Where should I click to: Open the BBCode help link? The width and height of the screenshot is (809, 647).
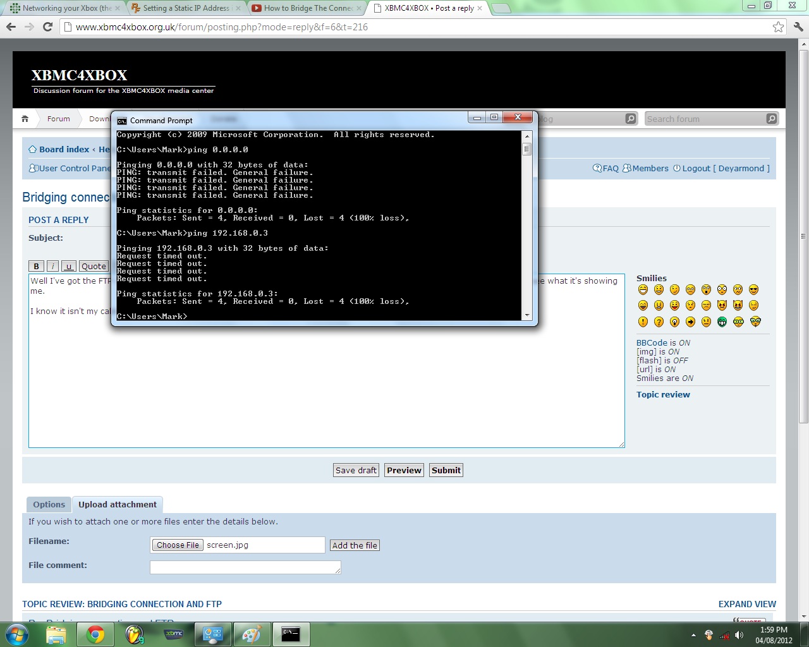652,343
